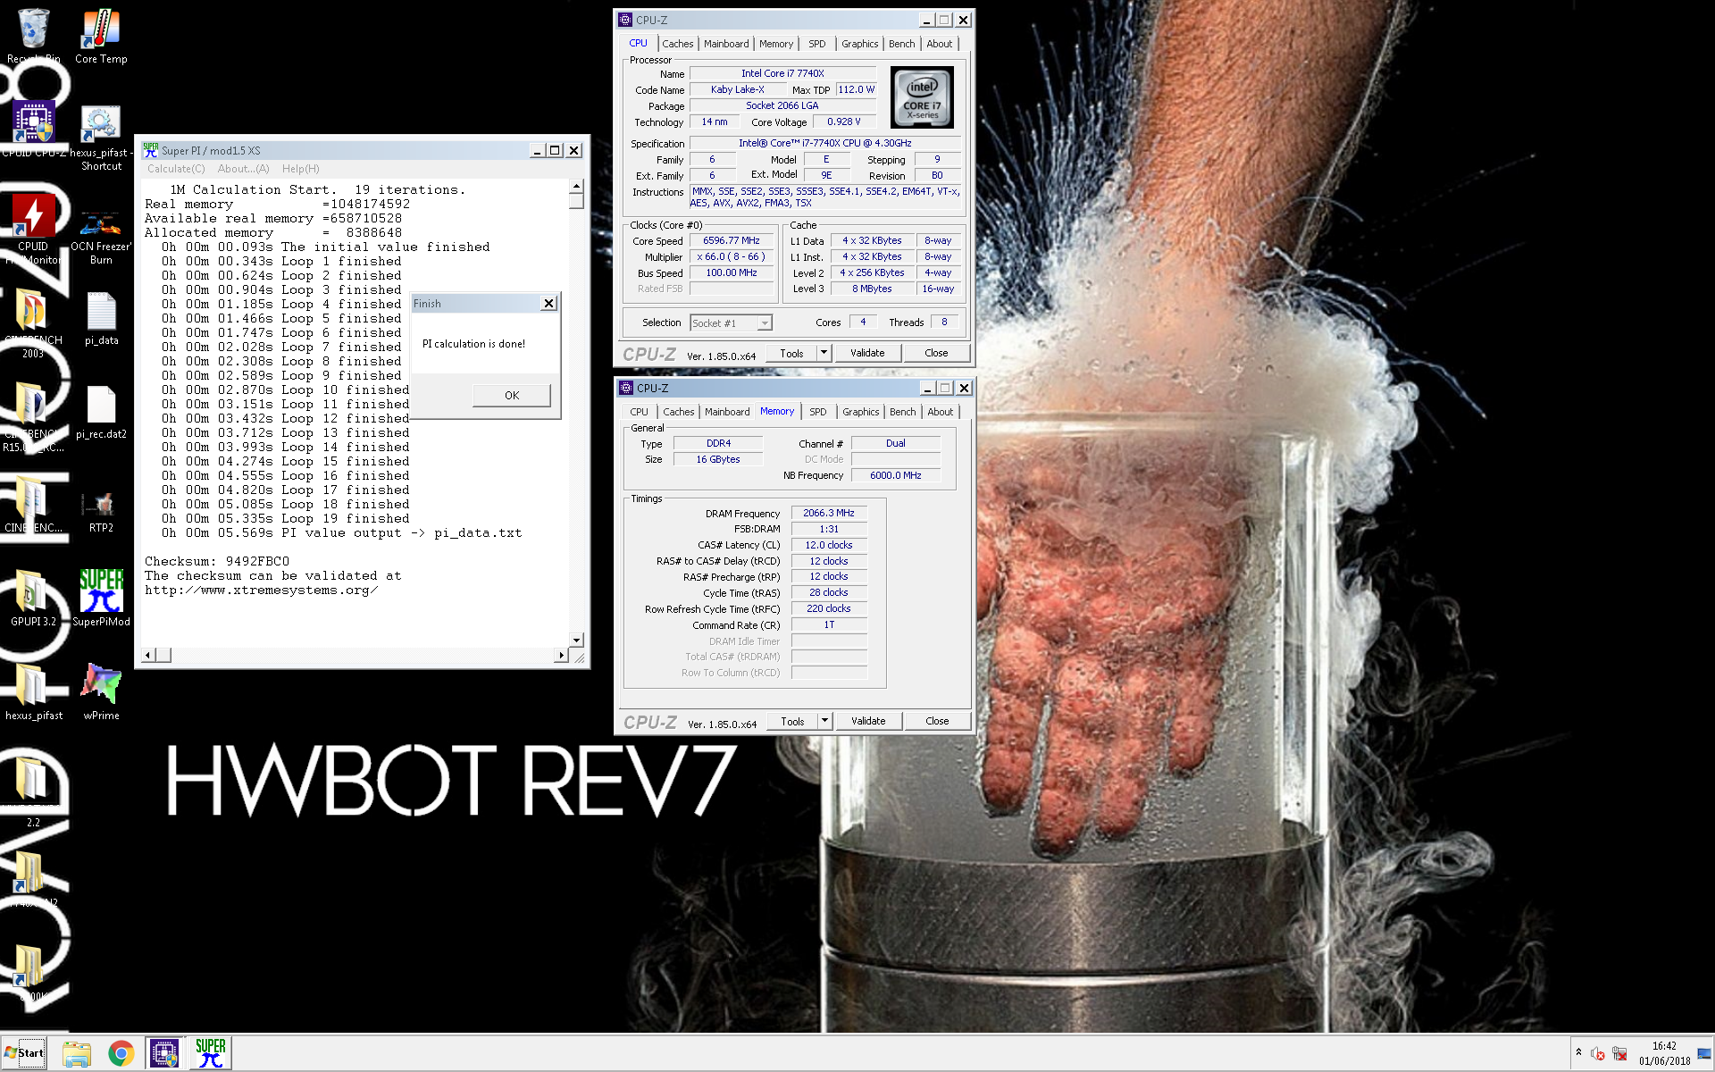Select the CPUID CPU-Z desktop shortcut

click(33, 130)
